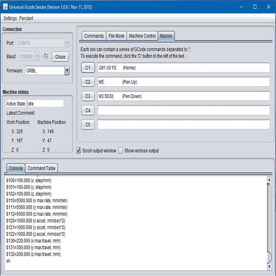
Task: Select console line $132=200.000 z max travel
Action: 34,254
